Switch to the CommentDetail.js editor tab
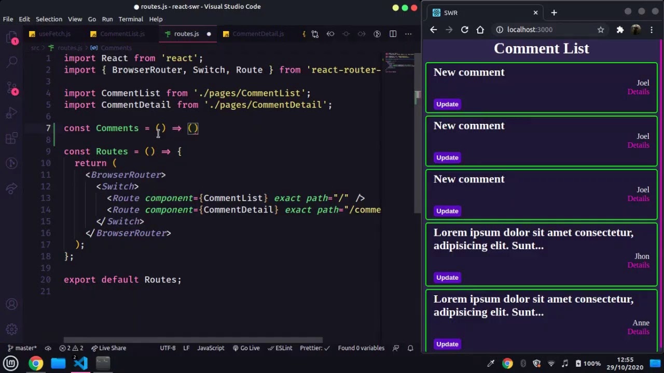This screenshot has height=373, width=664. (258, 34)
